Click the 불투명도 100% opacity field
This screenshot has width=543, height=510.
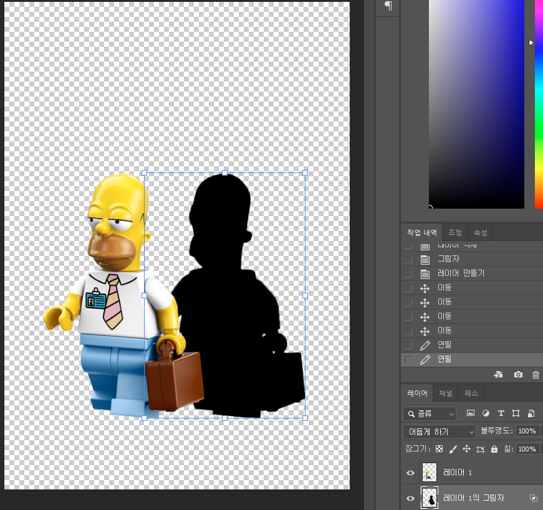point(527,431)
